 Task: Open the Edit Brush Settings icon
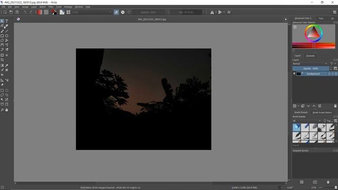coord(62,12)
